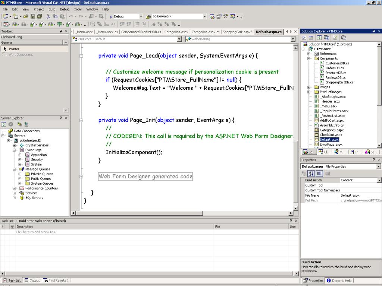The width and height of the screenshot is (382, 286).
Task: Collapse the Components folder in Solution Explorer
Action: [x=309, y=58]
